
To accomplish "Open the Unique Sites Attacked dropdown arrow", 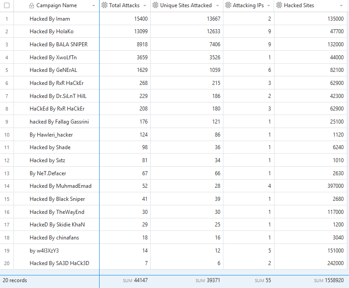I will click(217, 6).
